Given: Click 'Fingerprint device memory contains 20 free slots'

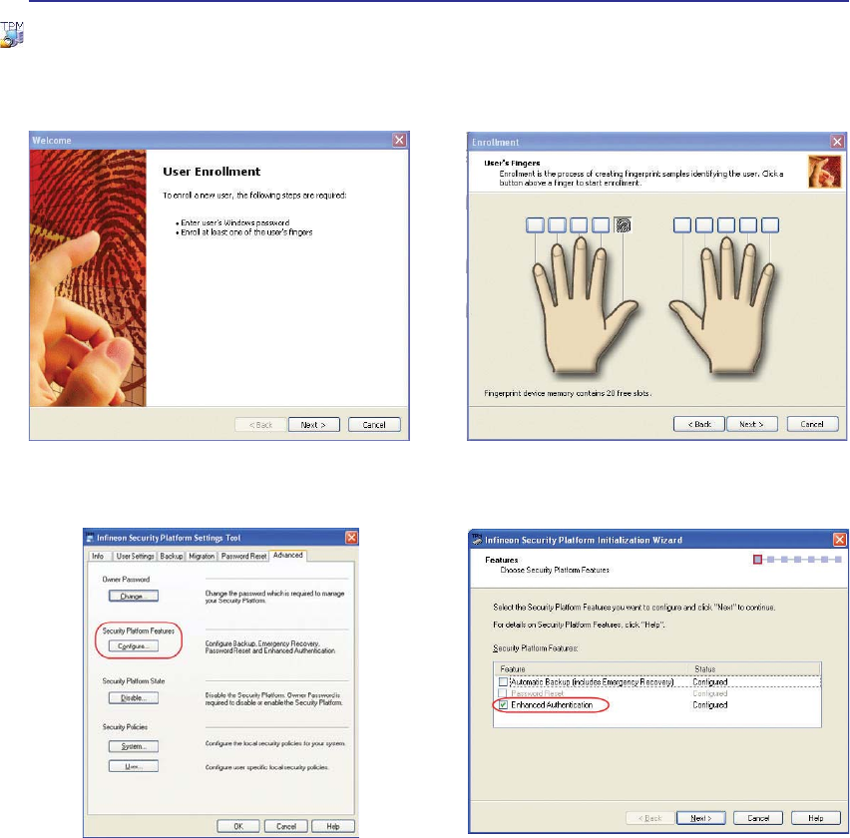Looking at the screenshot, I should (568, 393).
